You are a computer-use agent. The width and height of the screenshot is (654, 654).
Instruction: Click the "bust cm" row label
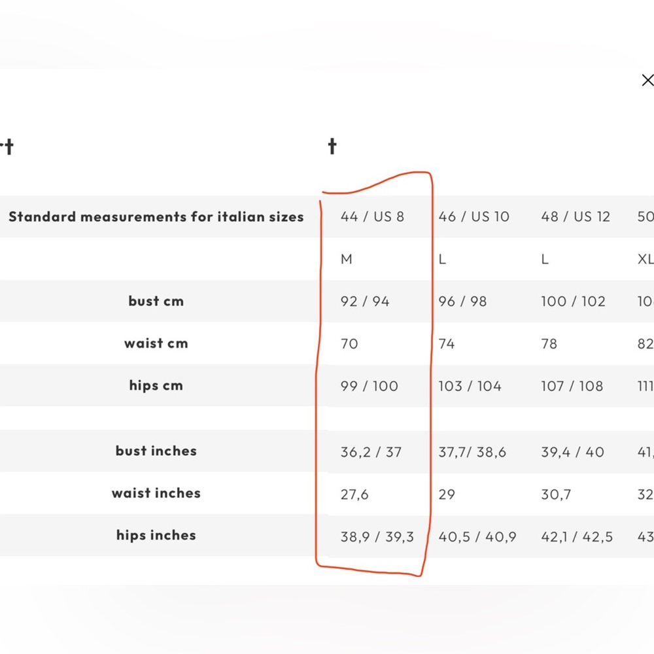pyautogui.click(x=156, y=301)
